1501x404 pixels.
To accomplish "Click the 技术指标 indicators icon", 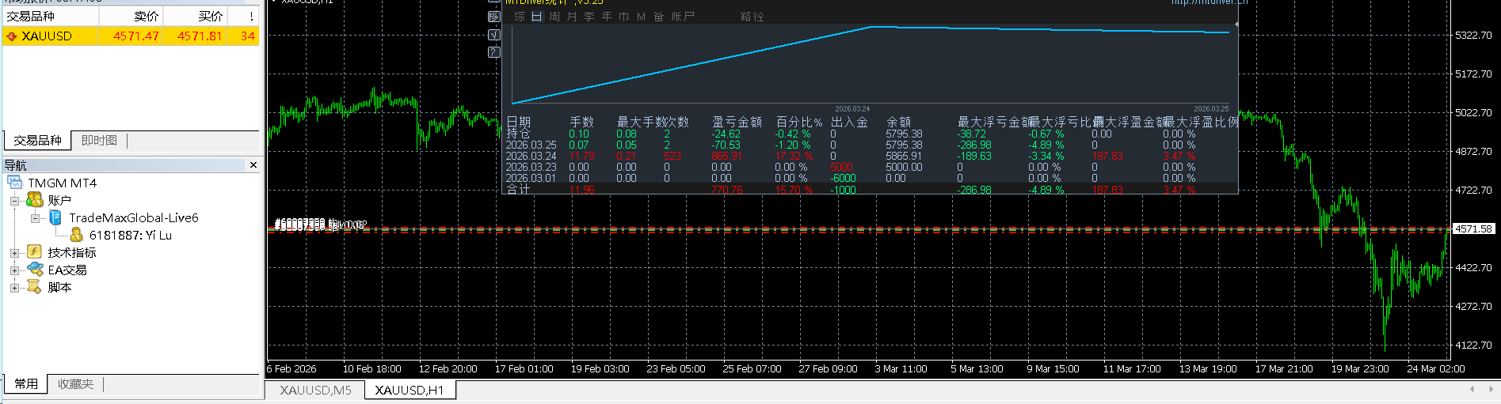I will (x=35, y=252).
